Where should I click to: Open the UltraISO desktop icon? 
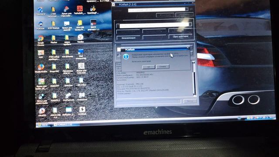(42, 112)
